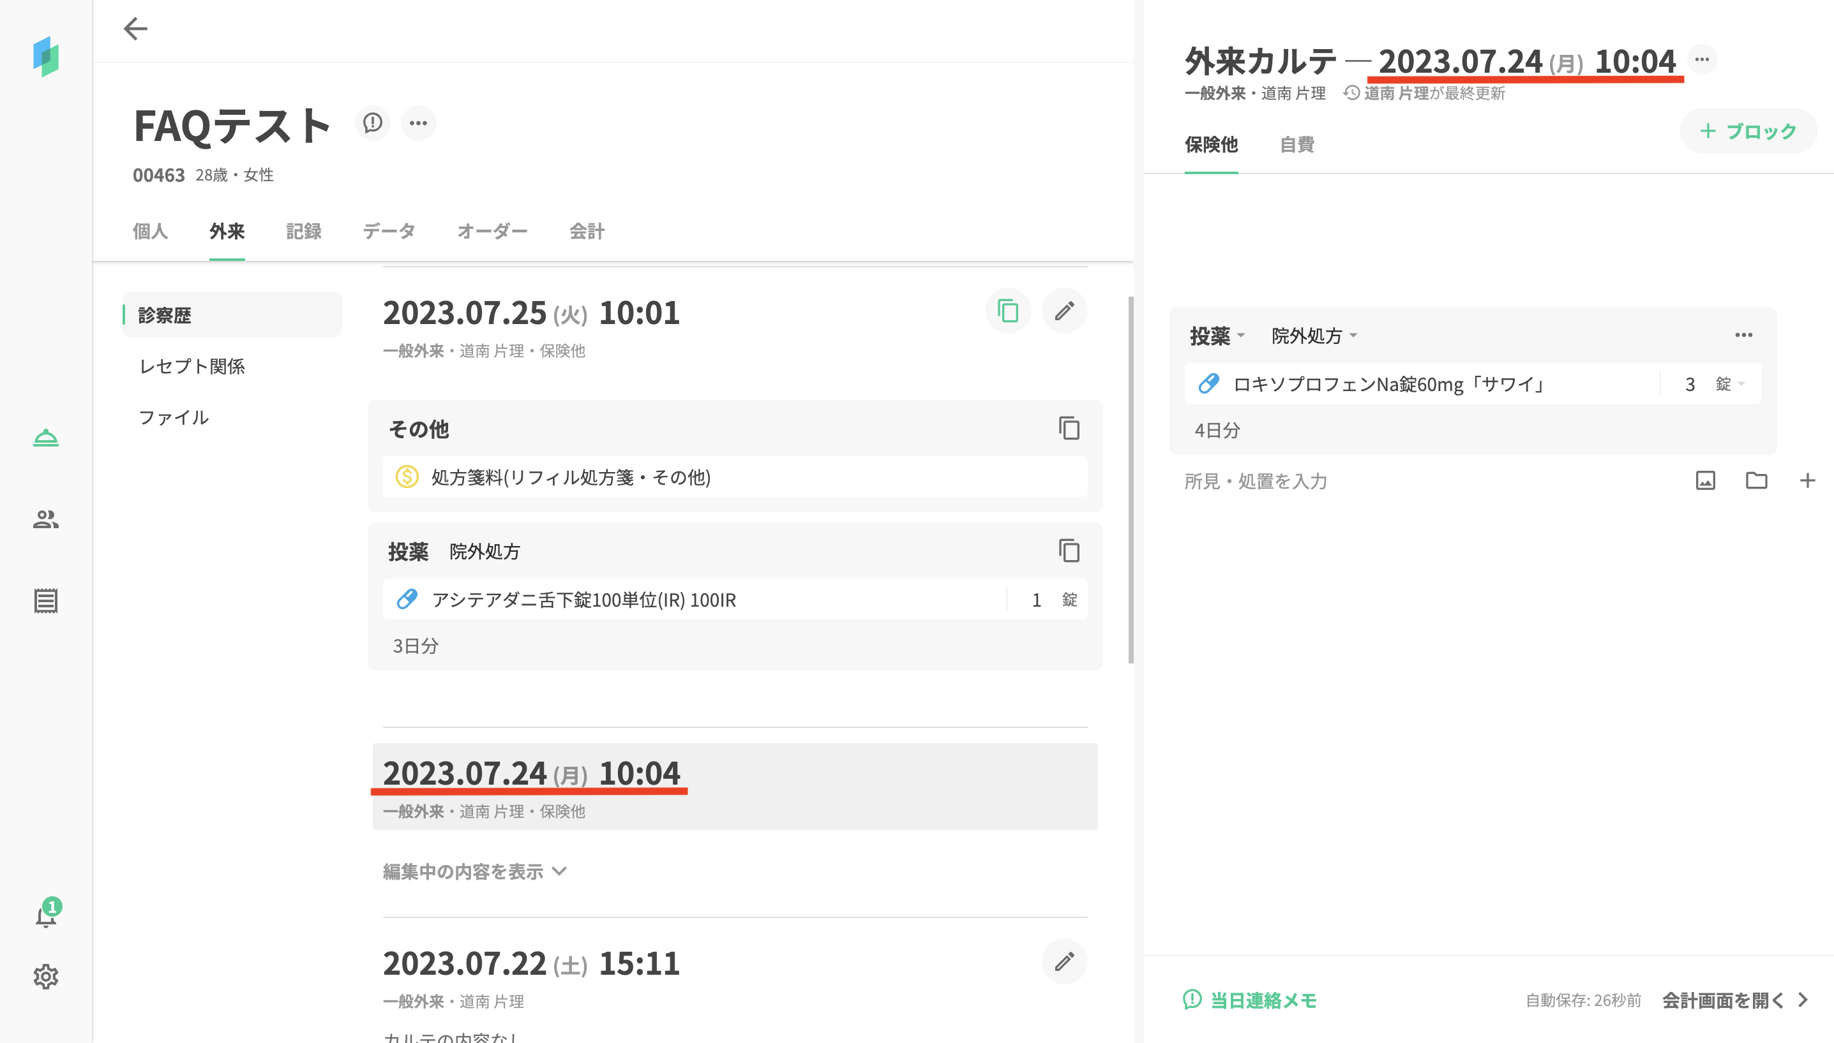Switch to the 自費 tab
This screenshot has width=1834, height=1043.
[x=1297, y=145]
